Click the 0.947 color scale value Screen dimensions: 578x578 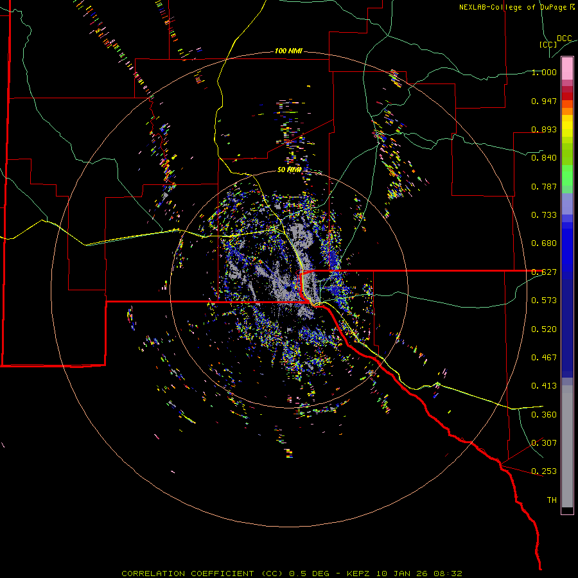(x=544, y=101)
